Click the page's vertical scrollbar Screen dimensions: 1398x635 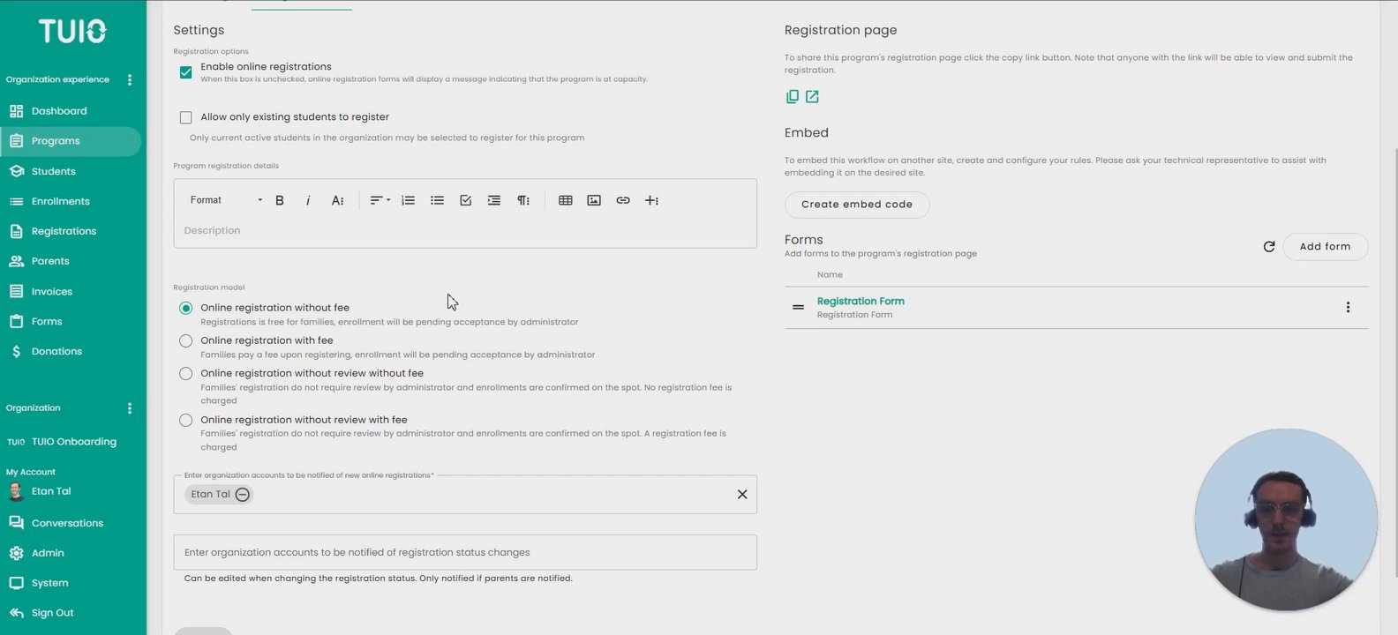1393,353
